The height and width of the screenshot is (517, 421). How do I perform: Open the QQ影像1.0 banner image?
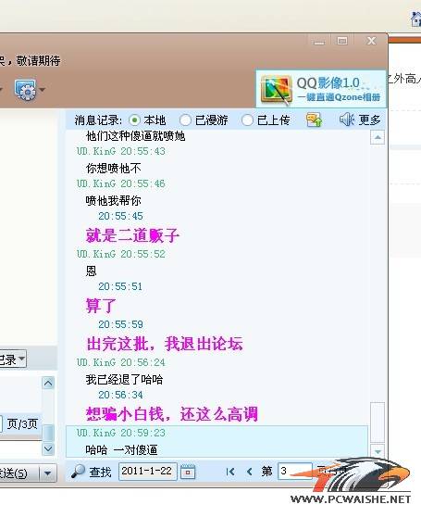[x=320, y=89]
